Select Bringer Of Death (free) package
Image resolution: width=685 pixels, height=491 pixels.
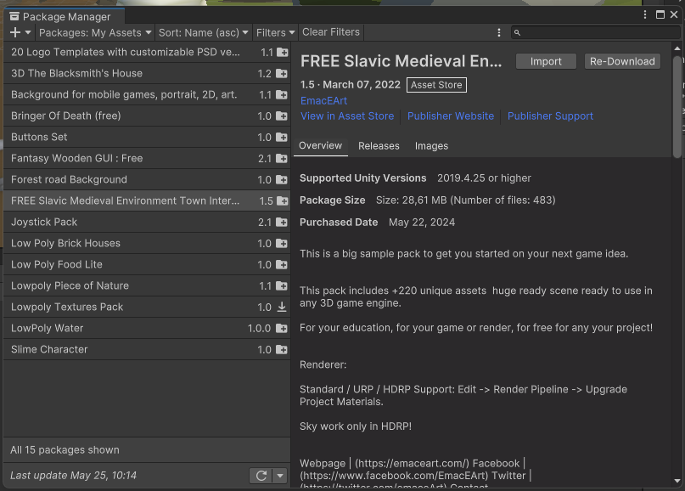click(x=147, y=116)
